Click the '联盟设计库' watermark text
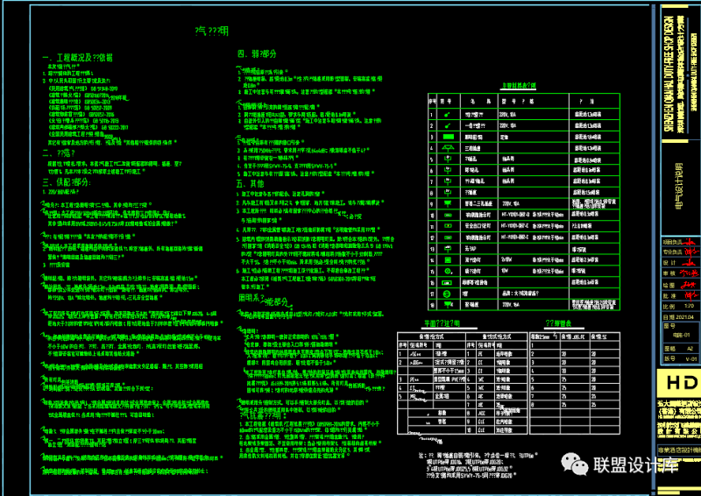 (640, 465)
